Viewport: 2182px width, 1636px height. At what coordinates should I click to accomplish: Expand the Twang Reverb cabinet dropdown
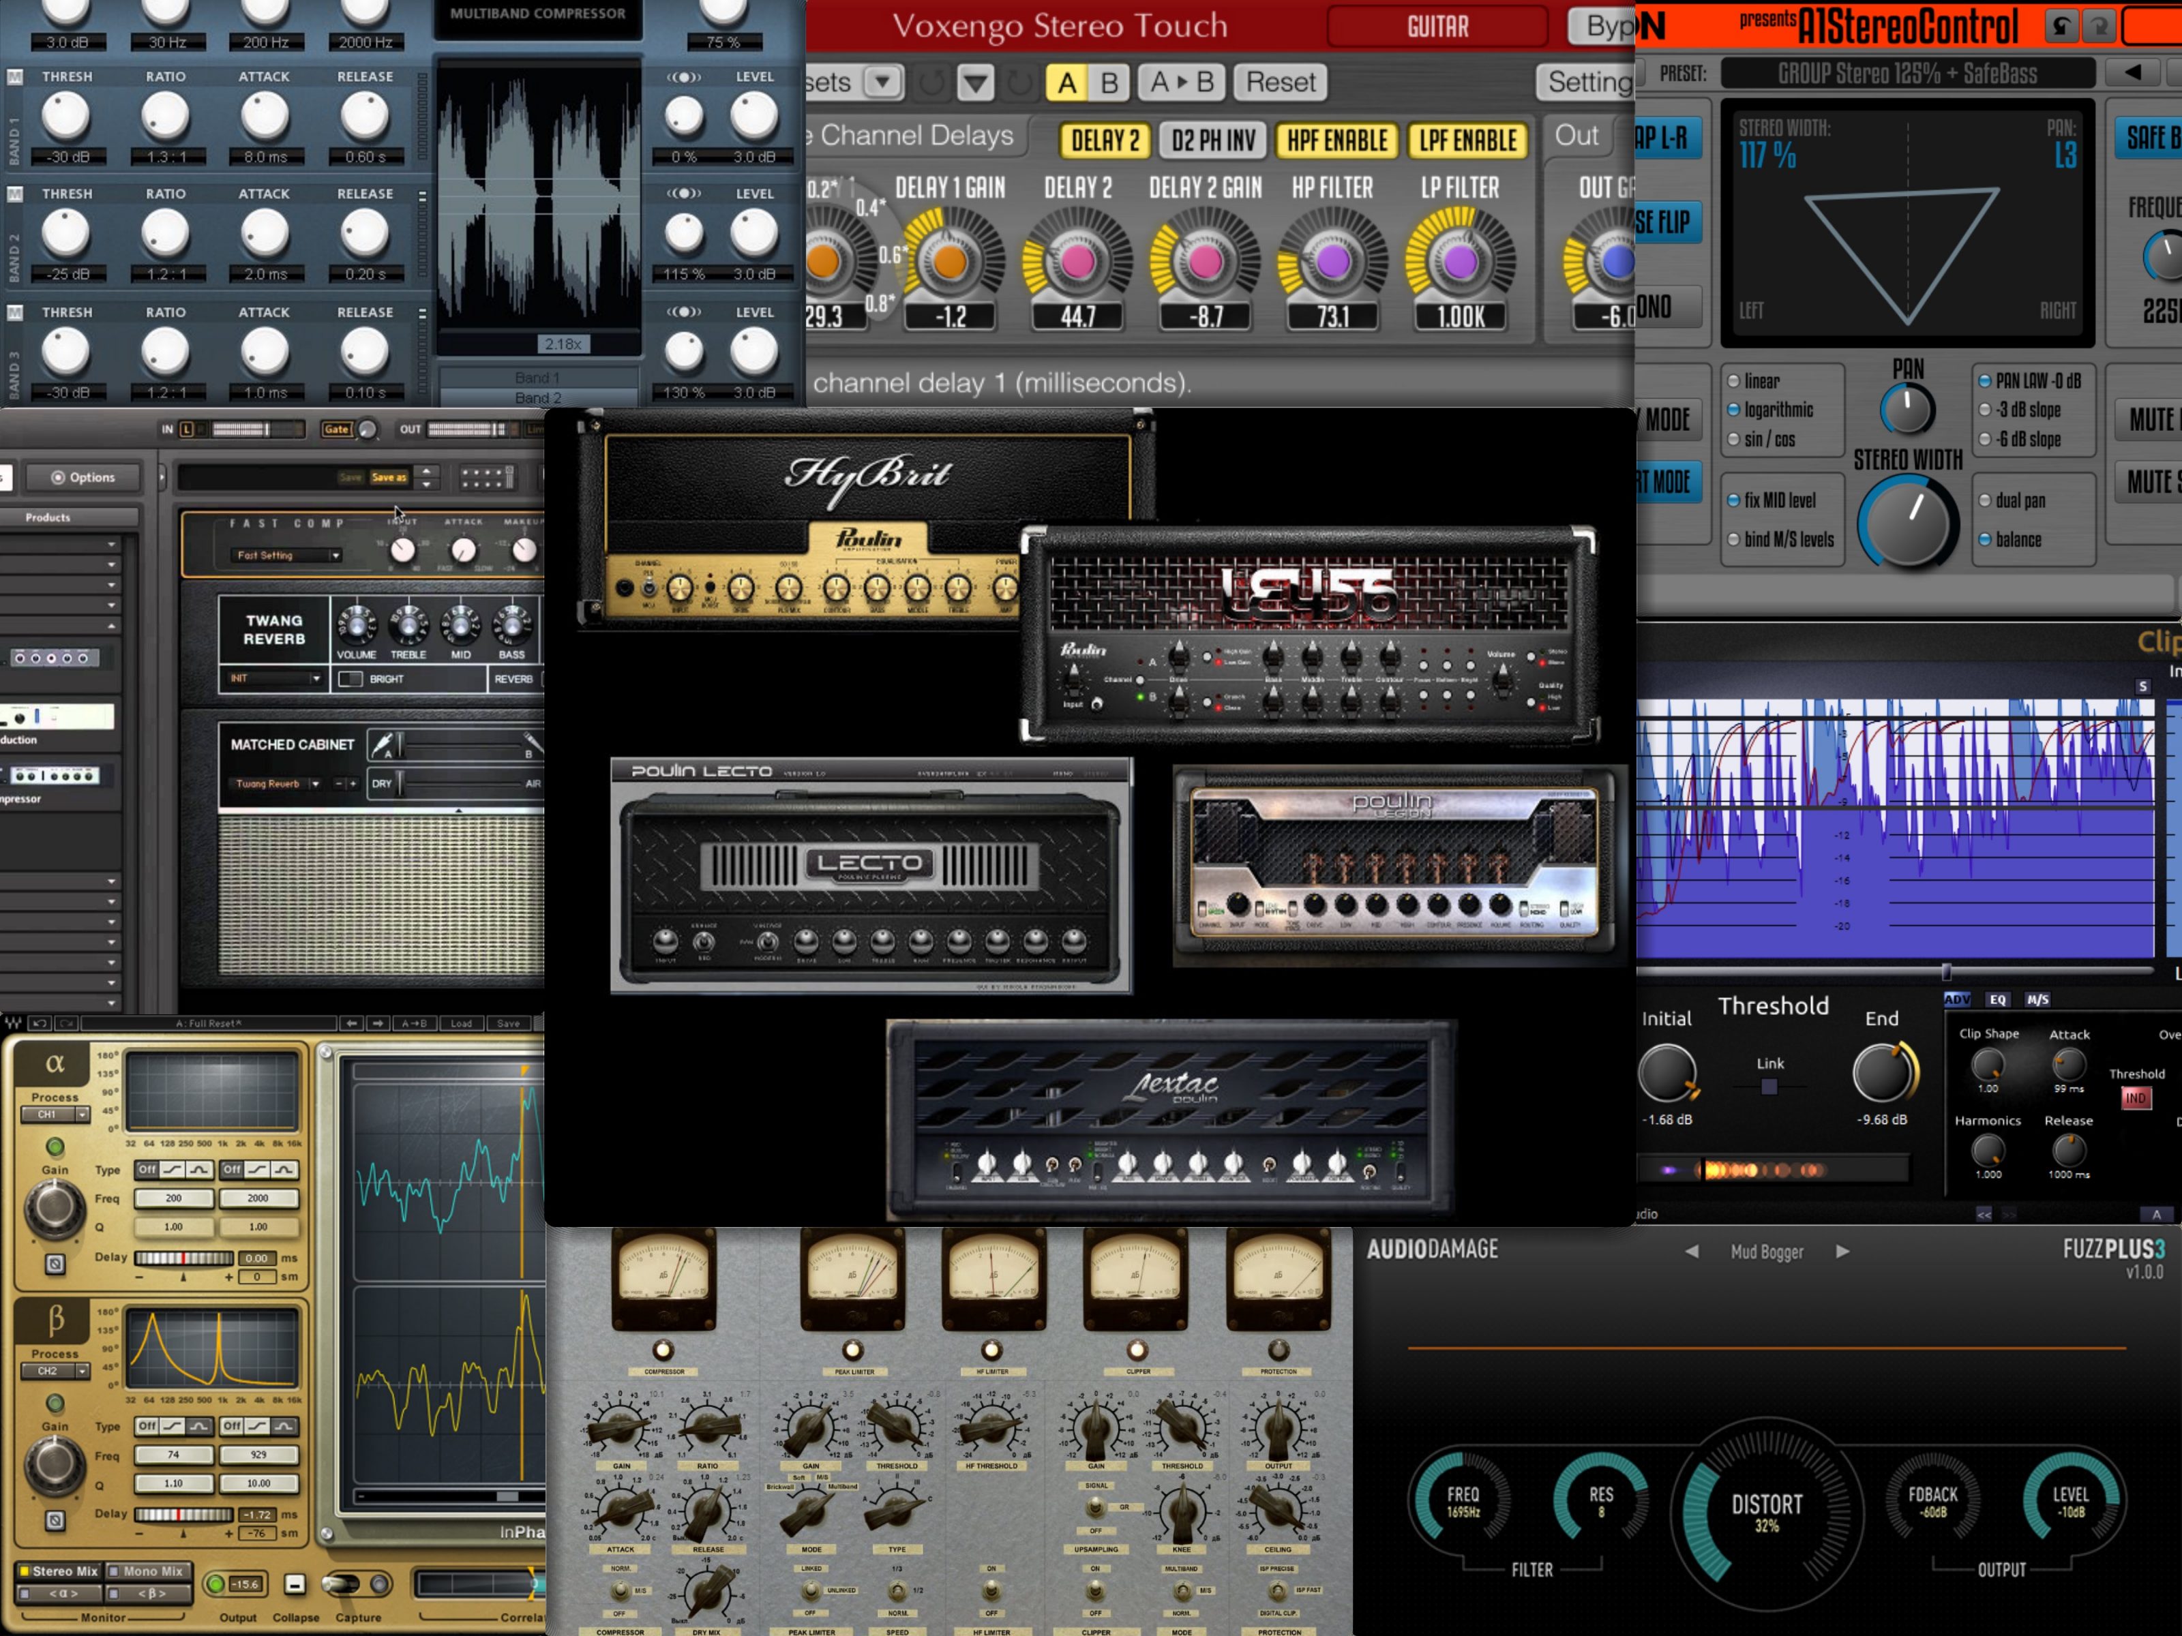coord(314,784)
